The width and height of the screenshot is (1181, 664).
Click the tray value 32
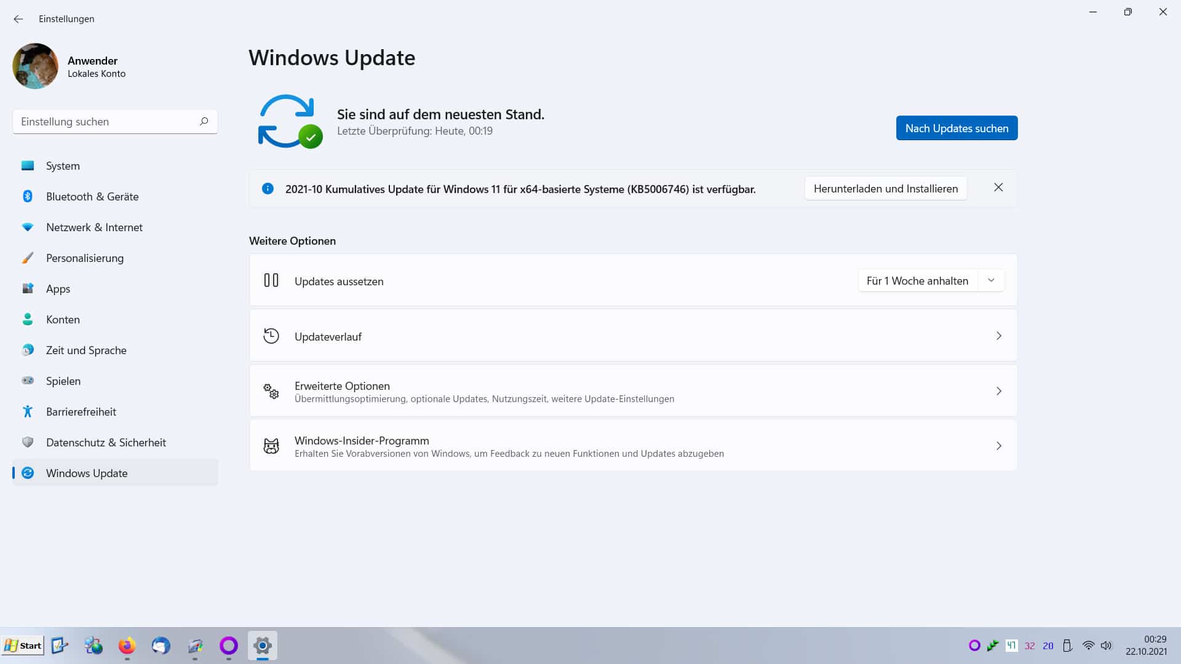pos(1030,646)
